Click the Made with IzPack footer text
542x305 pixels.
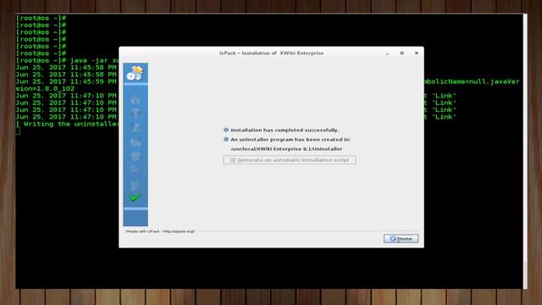coord(160,231)
